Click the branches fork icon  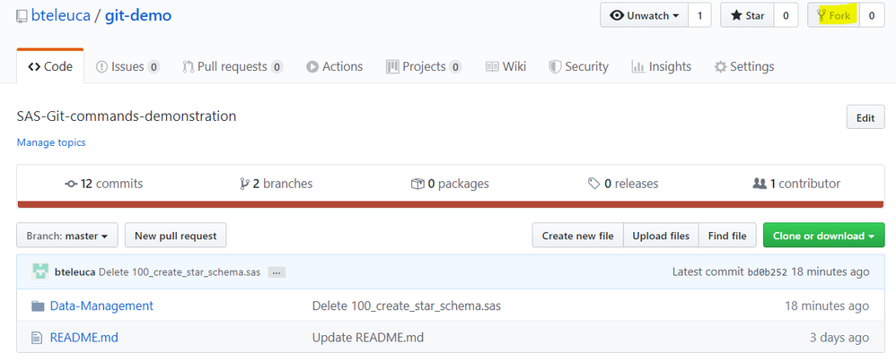click(x=244, y=184)
